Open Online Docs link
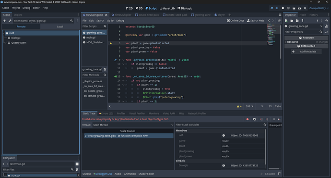The width and height of the screenshot is (331, 178). (236, 21)
